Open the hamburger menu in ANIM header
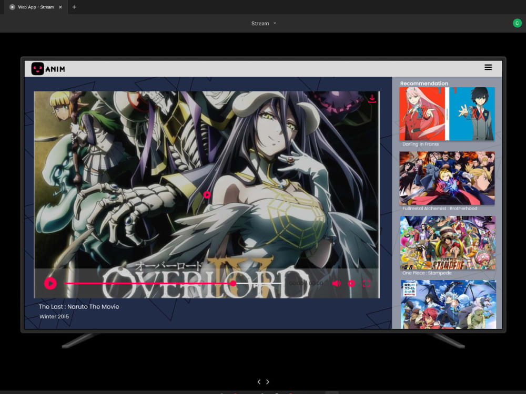Image resolution: width=526 pixels, height=394 pixels. 489,67
